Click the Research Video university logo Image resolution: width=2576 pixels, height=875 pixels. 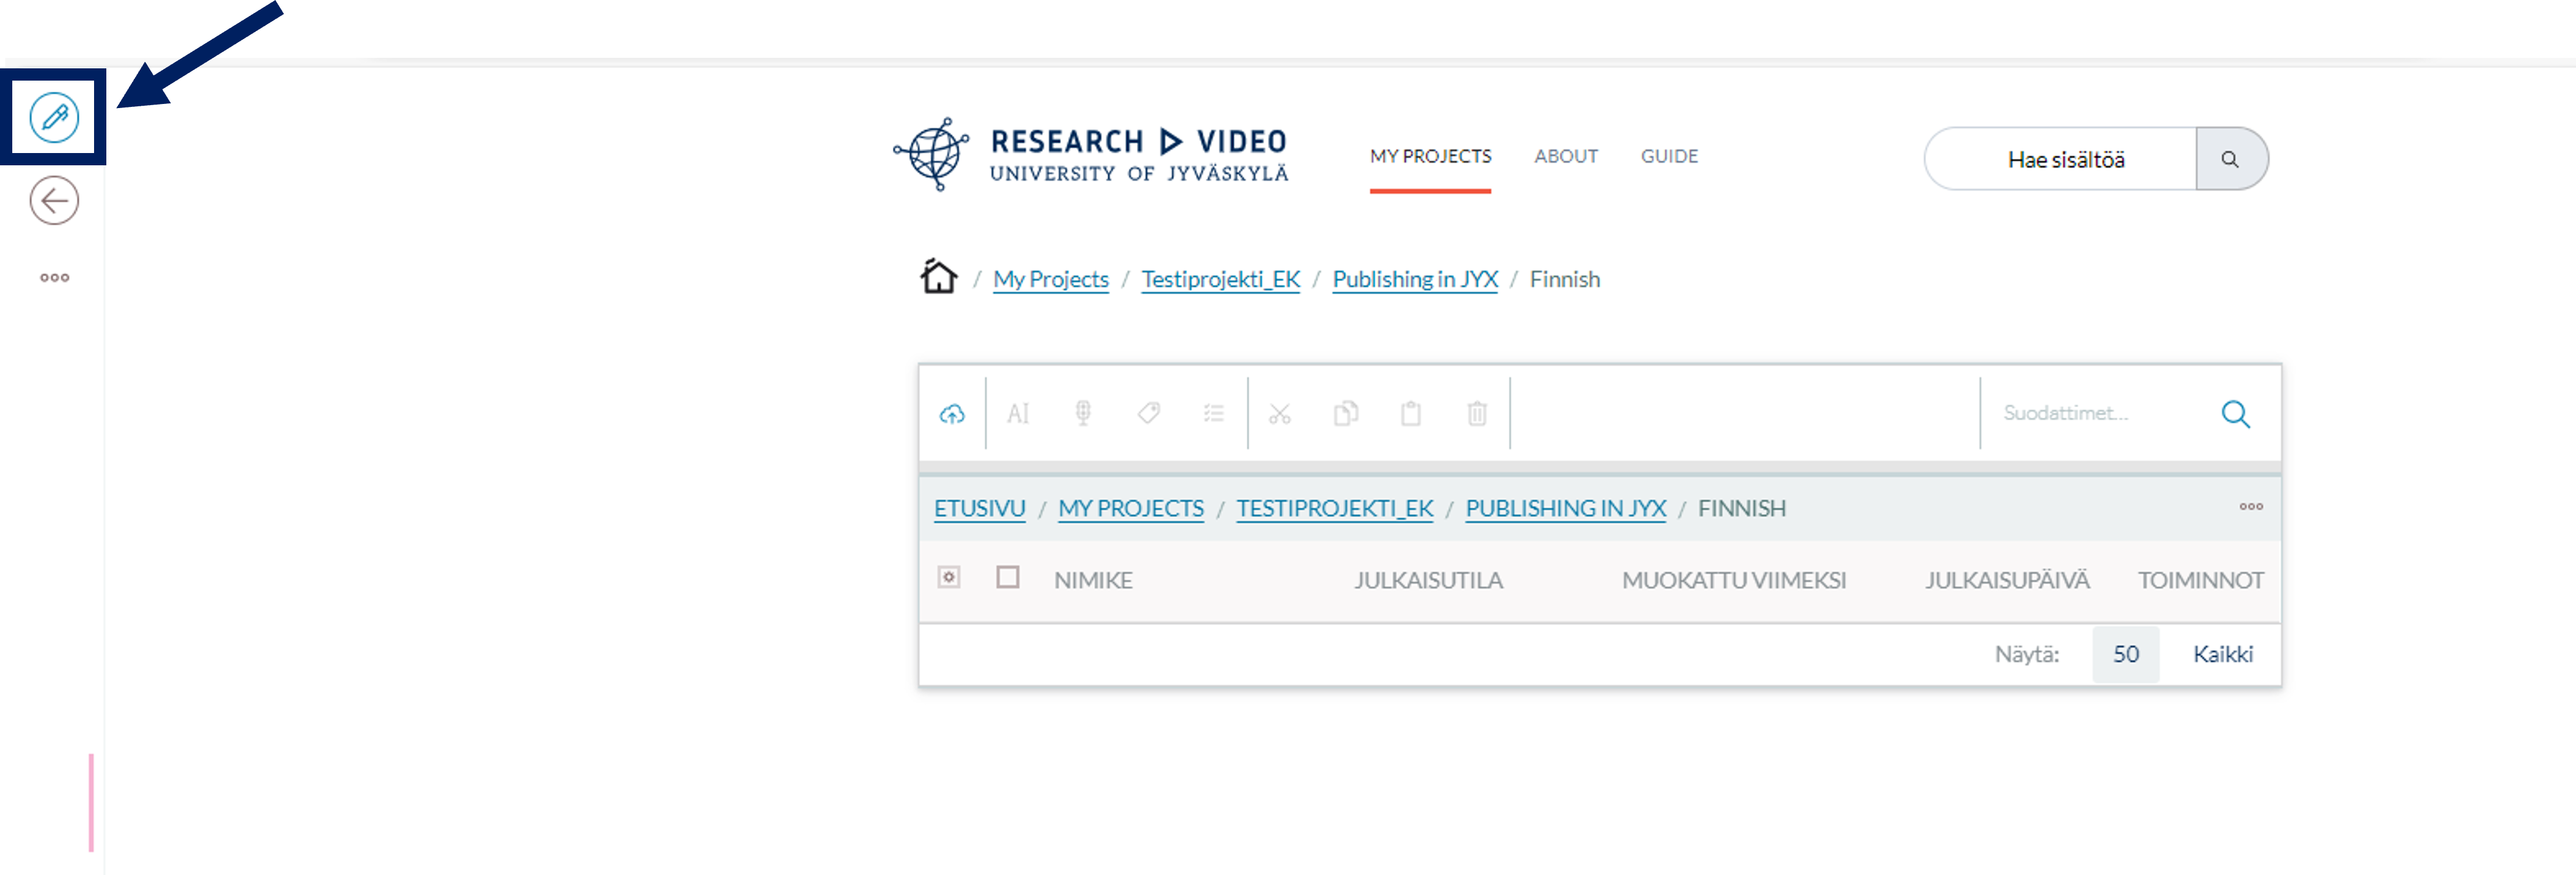(x=1091, y=155)
